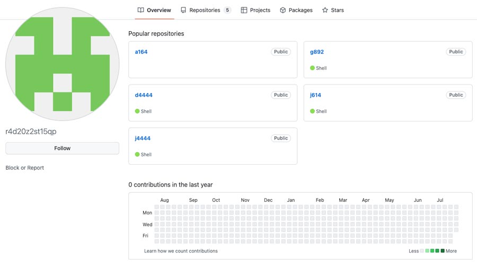Open the a164 repository link

[141, 52]
